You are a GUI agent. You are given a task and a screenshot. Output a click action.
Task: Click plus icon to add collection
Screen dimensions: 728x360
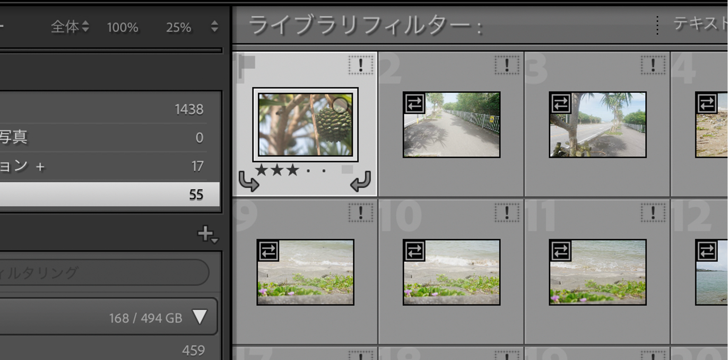click(207, 234)
